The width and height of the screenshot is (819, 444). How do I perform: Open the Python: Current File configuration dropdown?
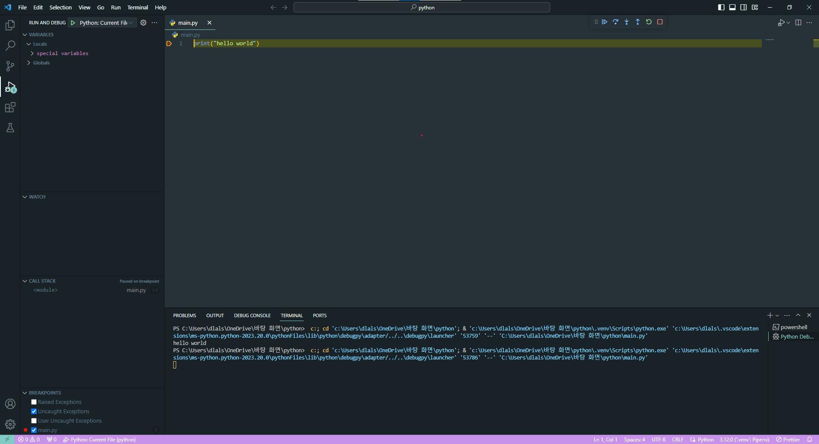(x=107, y=23)
